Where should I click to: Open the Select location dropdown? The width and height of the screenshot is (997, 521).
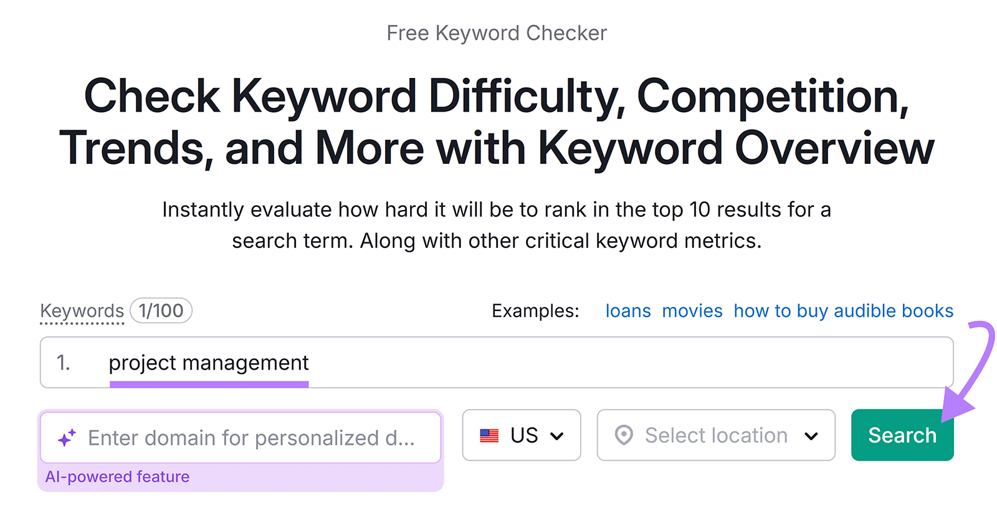point(715,435)
